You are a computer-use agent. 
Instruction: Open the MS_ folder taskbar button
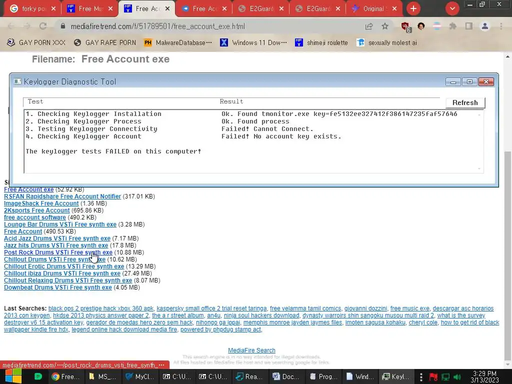pos(103,376)
